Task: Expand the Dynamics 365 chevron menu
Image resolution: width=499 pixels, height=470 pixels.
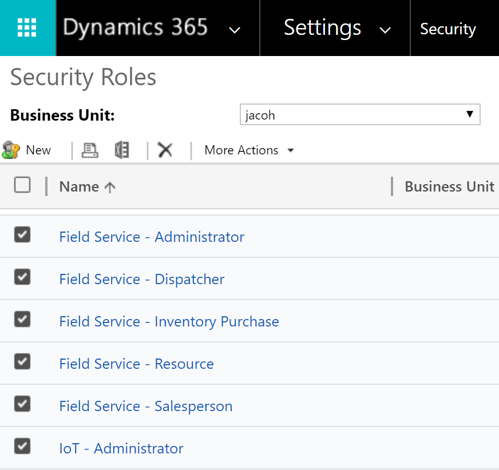Action: tap(235, 30)
